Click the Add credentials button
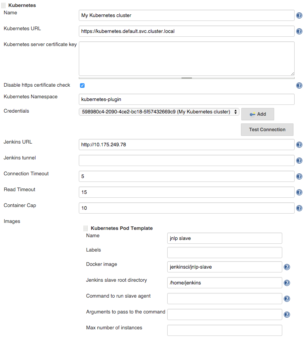 tap(258, 114)
